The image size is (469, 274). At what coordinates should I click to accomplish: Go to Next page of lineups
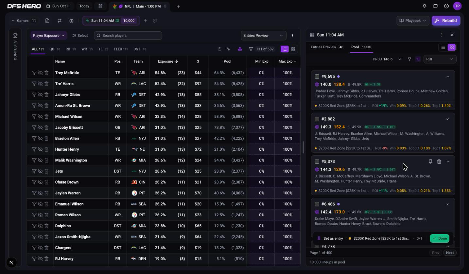(x=450, y=253)
